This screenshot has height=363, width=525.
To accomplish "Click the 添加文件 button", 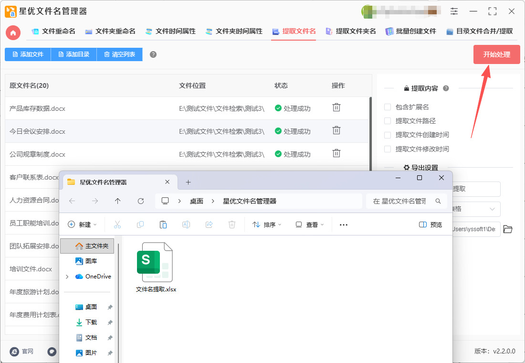I will tap(28, 54).
